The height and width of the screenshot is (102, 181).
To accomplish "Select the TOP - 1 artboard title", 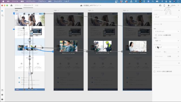I will click(56, 10).
